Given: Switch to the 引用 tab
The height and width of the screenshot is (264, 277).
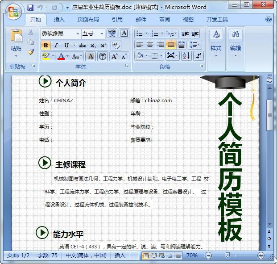Looking at the screenshot, I should (117, 20).
